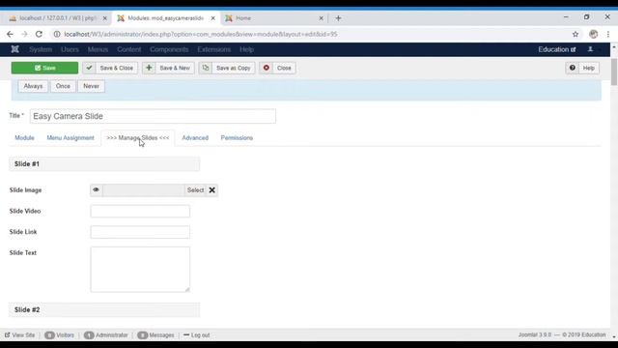Open the user account dropdown icon
This screenshot has width=618, height=348.
tap(590, 49)
